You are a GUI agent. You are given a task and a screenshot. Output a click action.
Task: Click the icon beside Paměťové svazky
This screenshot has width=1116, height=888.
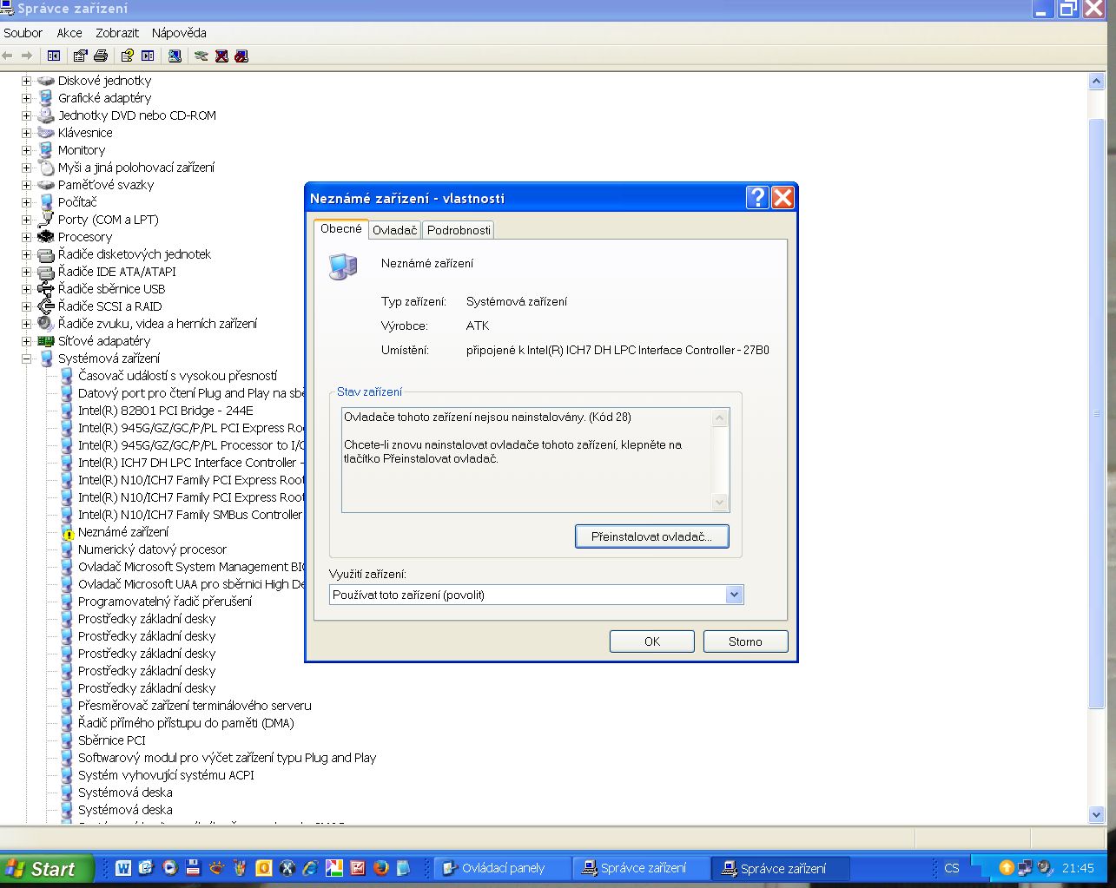46,185
